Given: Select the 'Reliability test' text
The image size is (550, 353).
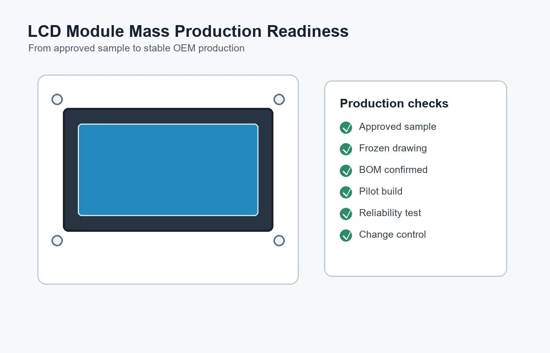Looking at the screenshot, I should (390, 213).
